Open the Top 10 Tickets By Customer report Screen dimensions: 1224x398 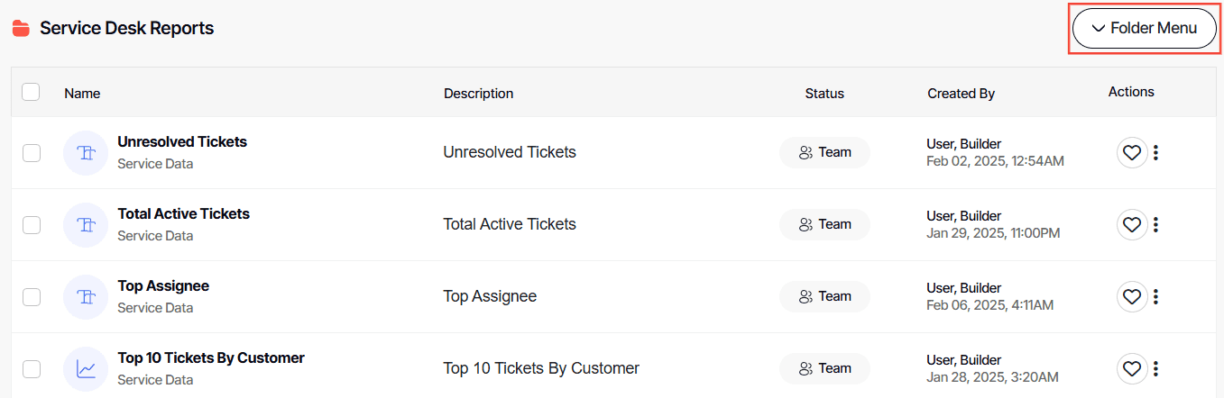(x=210, y=358)
